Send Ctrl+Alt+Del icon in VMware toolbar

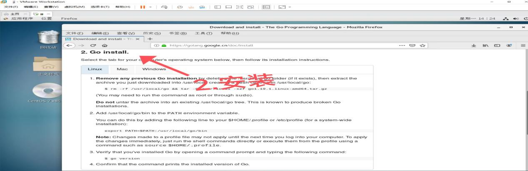click(164, 7)
